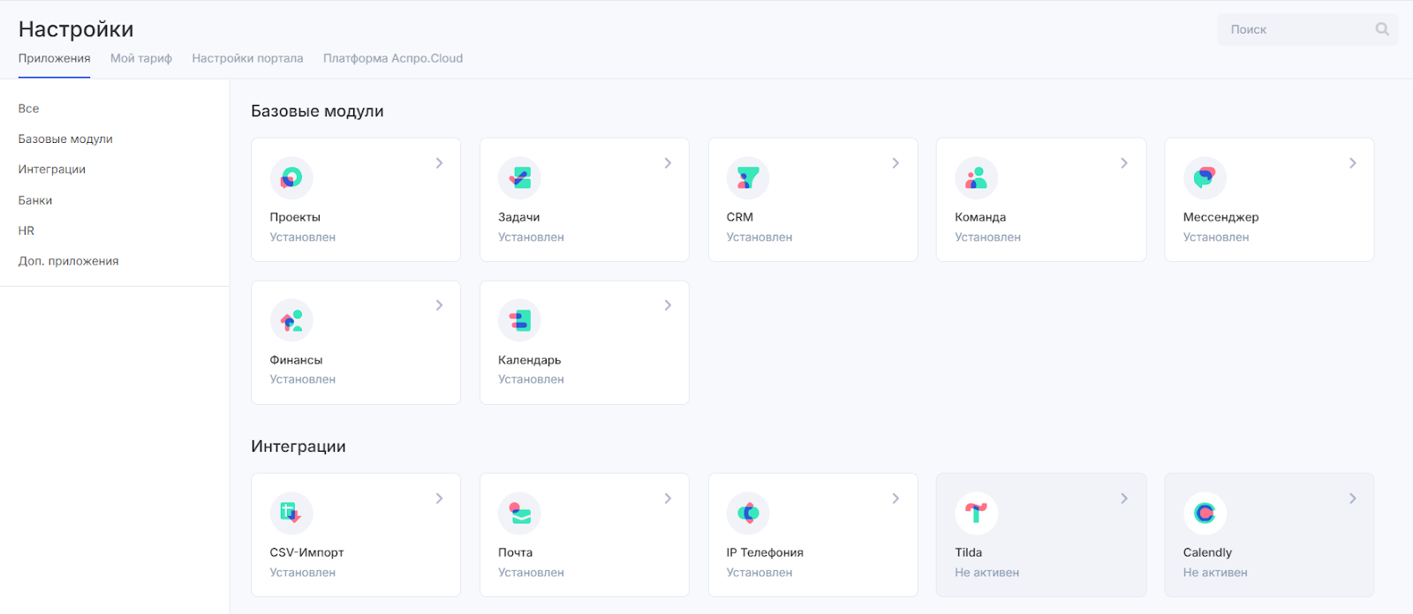Click the Финансы module icon
This screenshot has height=614, width=1413.
click(291, 320)
